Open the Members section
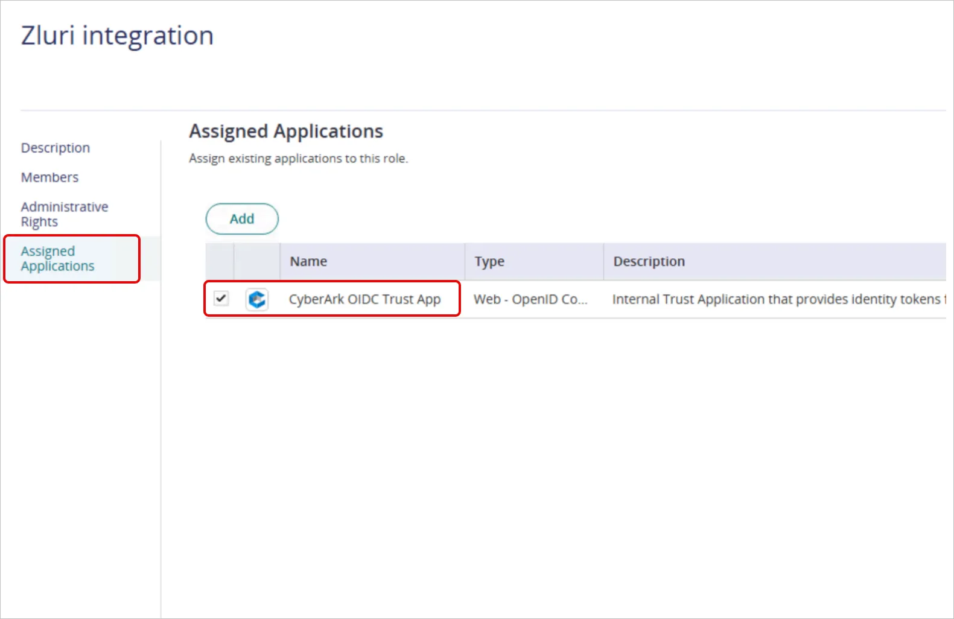Image resolution: width=954 pixels, height=619 pixels. point(50,177)
